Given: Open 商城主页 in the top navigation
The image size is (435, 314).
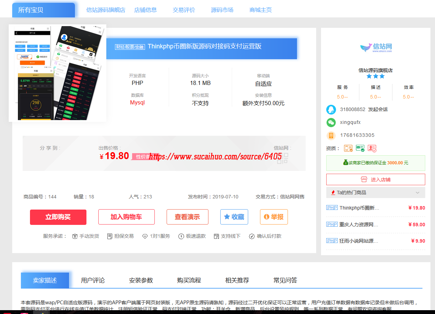Looking at the screenshot, I should (x=261, y=10).
